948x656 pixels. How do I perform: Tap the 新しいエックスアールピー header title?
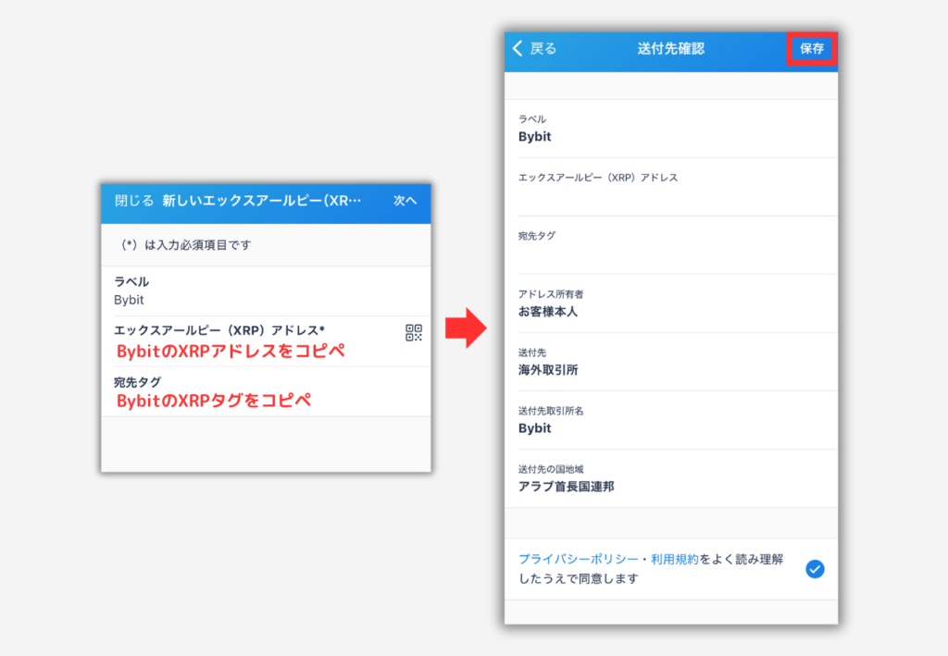[x=261, y=201]
